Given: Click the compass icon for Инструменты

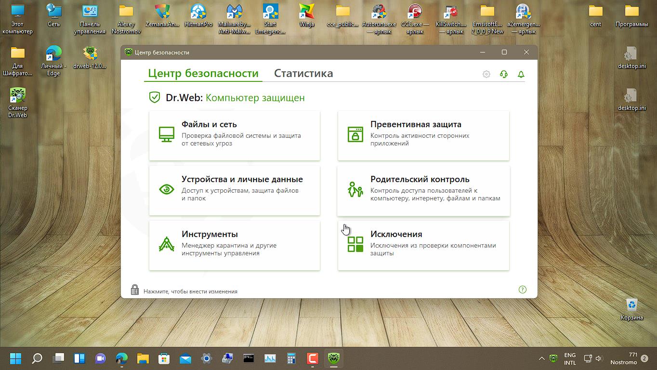Looking at the screenshot, I should pos(167,244).
